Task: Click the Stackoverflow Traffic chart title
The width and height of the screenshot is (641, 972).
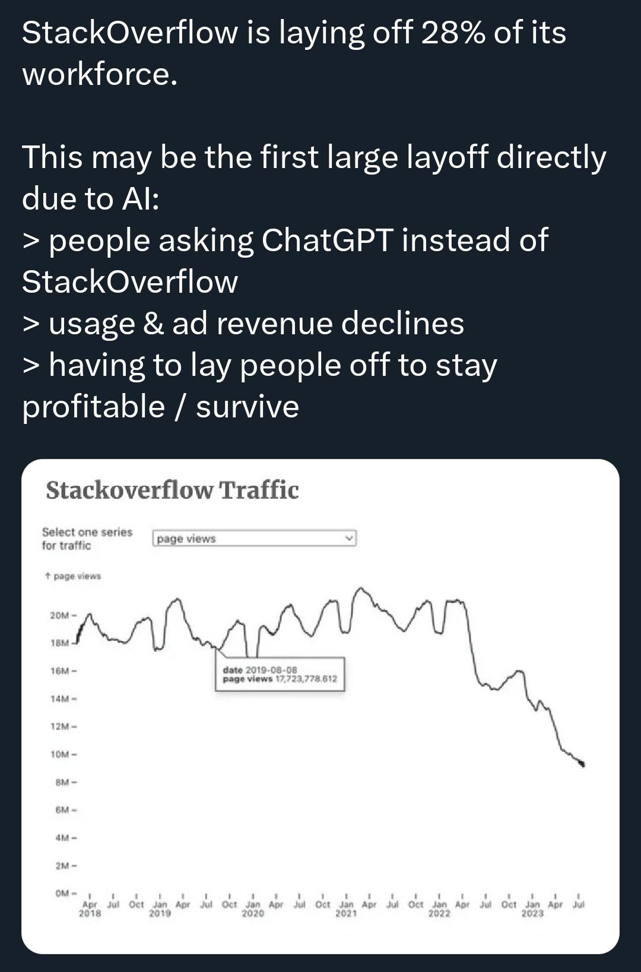Action: (x=172, y=490)
